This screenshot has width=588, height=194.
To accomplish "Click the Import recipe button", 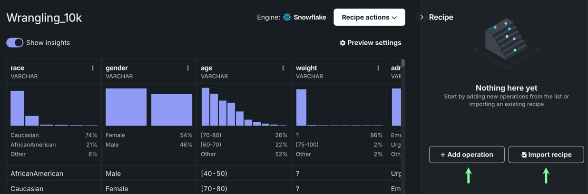I will coord(546,155).
